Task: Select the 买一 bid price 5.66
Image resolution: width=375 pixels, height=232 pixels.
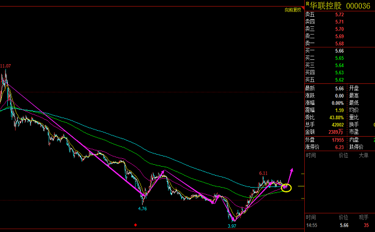Action: [340, 51]
